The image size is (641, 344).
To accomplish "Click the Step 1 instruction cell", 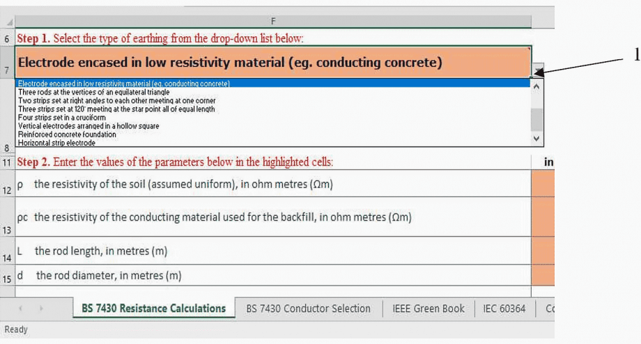I will [x=273, y=38].
